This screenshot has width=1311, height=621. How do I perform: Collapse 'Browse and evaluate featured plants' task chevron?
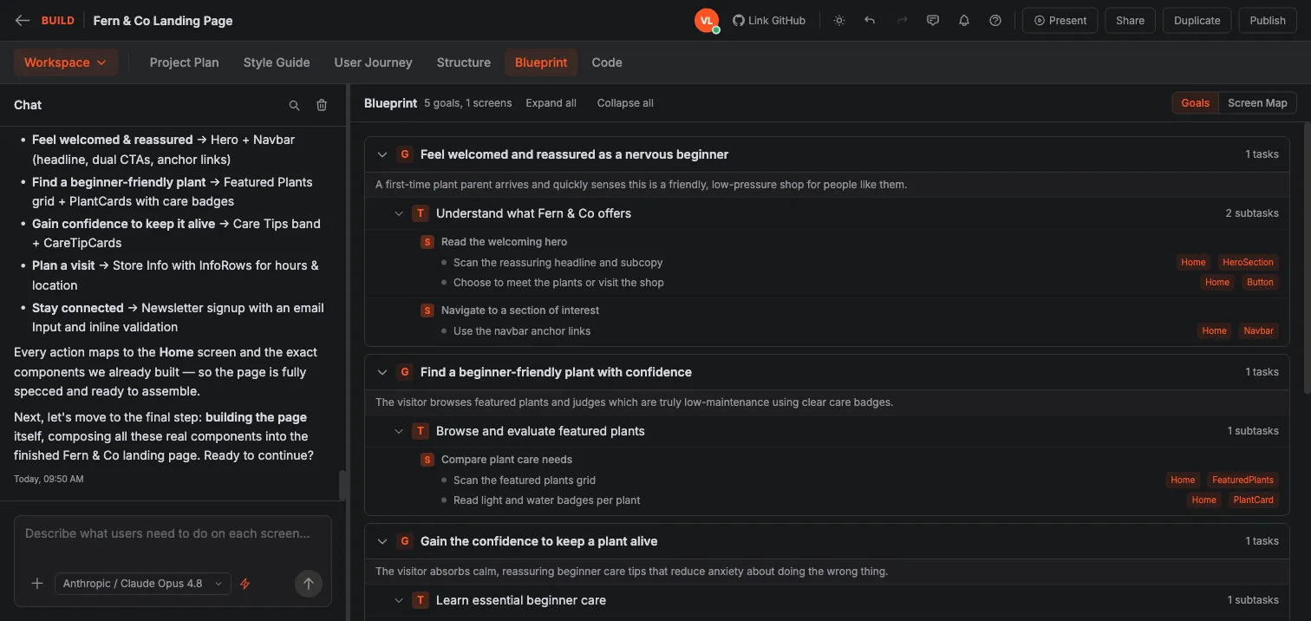(399, 431)
